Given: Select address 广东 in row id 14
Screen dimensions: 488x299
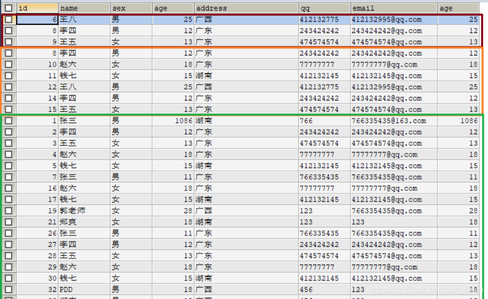Looking at the screenshot, I should pyautogui.click(x=246, y=98).
